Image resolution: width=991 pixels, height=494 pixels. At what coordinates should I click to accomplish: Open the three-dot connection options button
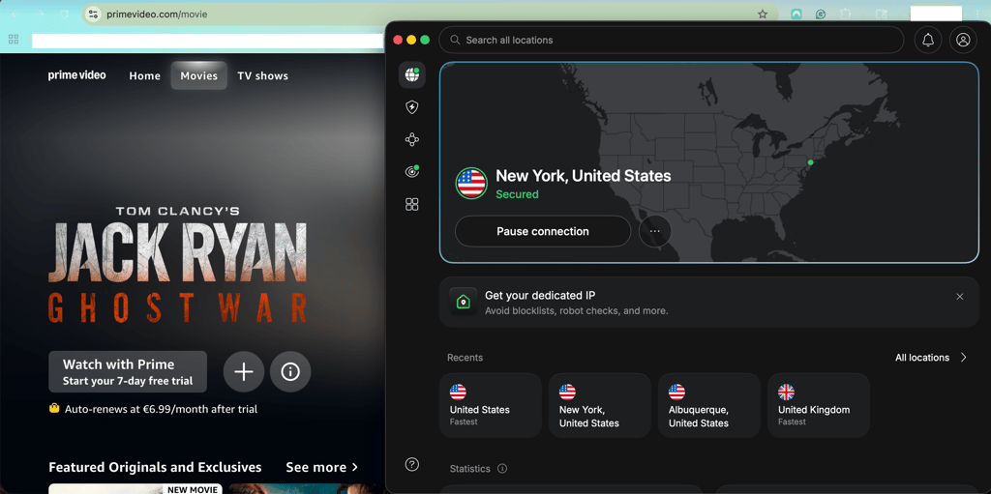pyautogui.click(x=655, y=231)
